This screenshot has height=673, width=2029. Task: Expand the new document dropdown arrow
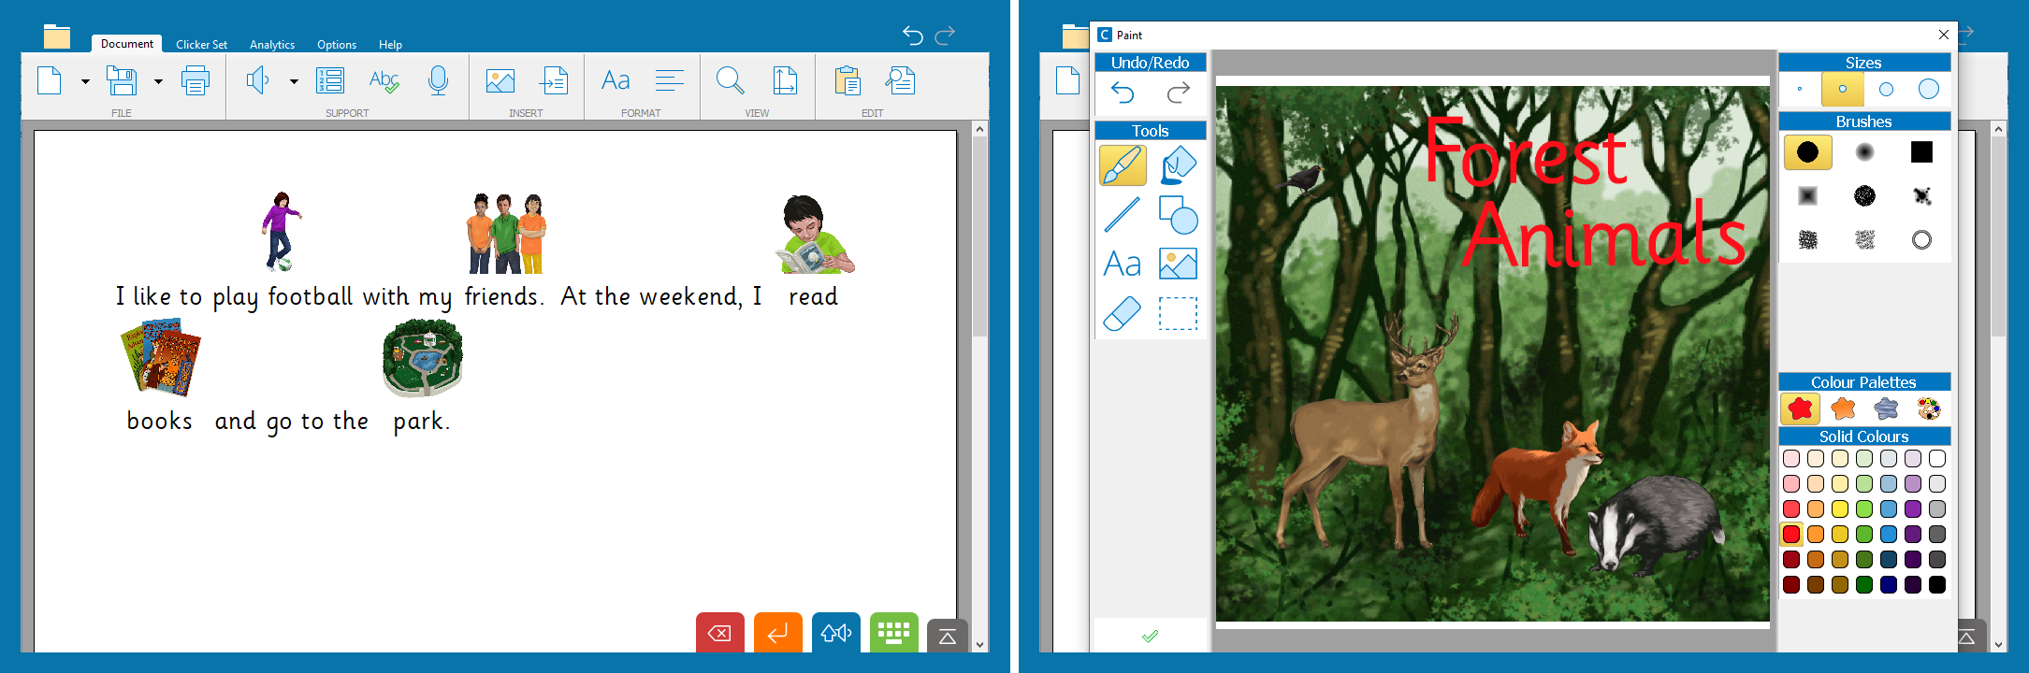click(x=85, y=82)
